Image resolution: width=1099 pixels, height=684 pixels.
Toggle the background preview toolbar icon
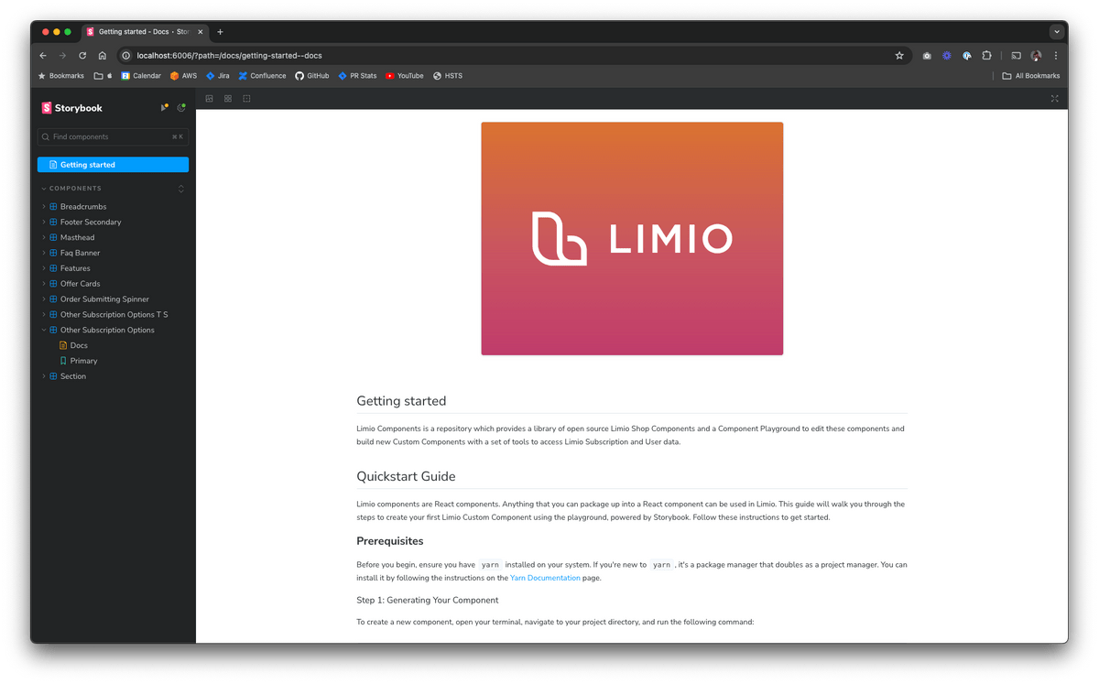pyautogui.click(x=210, y=99)
